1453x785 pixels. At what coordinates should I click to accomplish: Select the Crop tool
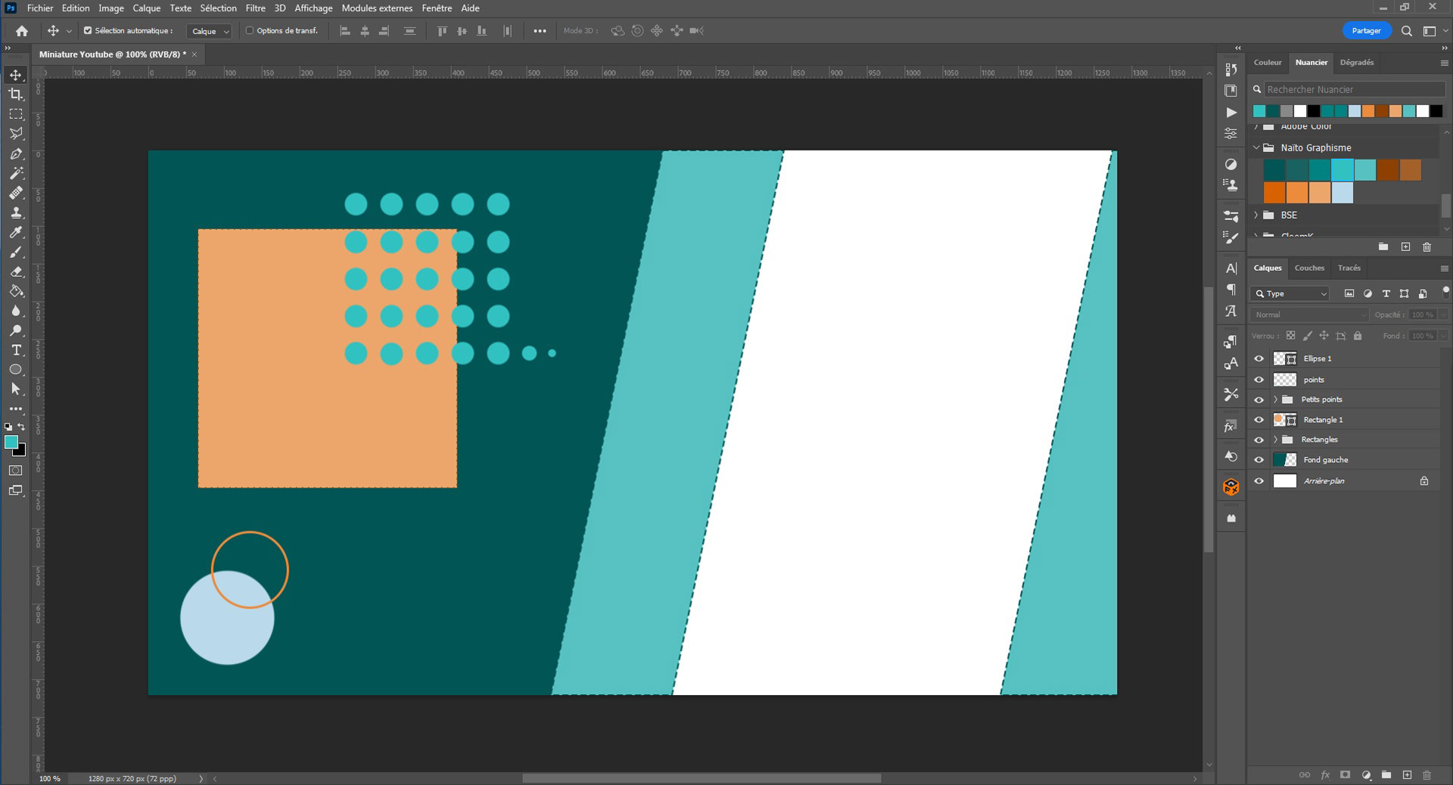click(16, 95)
